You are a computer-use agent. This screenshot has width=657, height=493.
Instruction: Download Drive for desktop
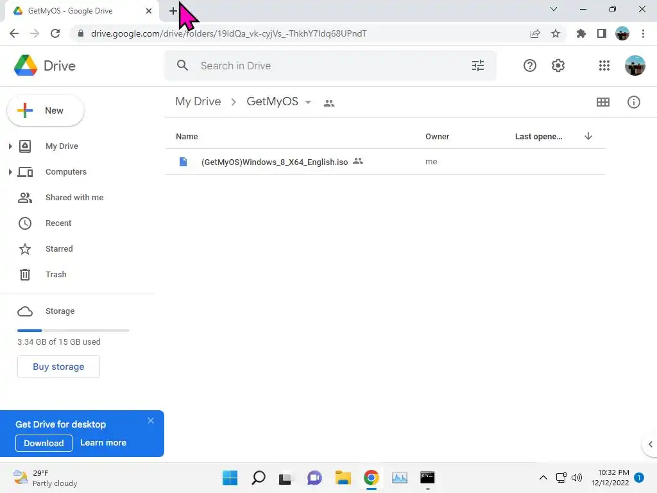44,443
